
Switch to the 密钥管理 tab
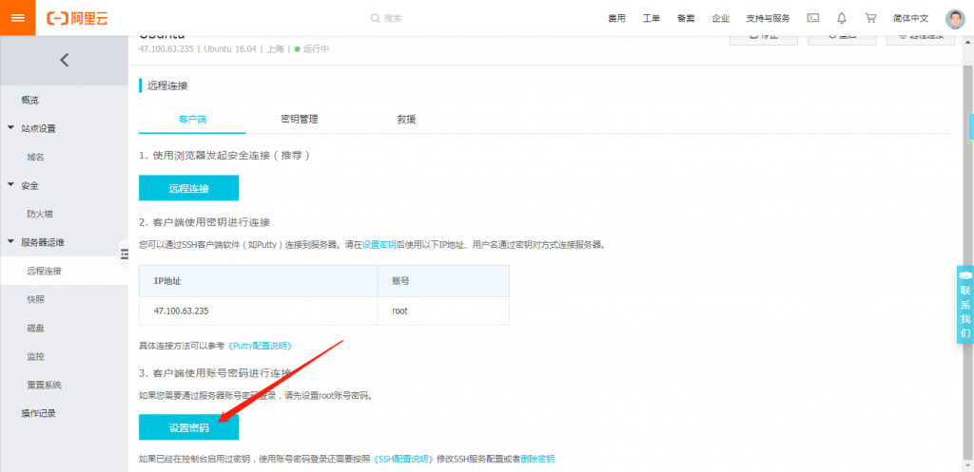point(299,120)
